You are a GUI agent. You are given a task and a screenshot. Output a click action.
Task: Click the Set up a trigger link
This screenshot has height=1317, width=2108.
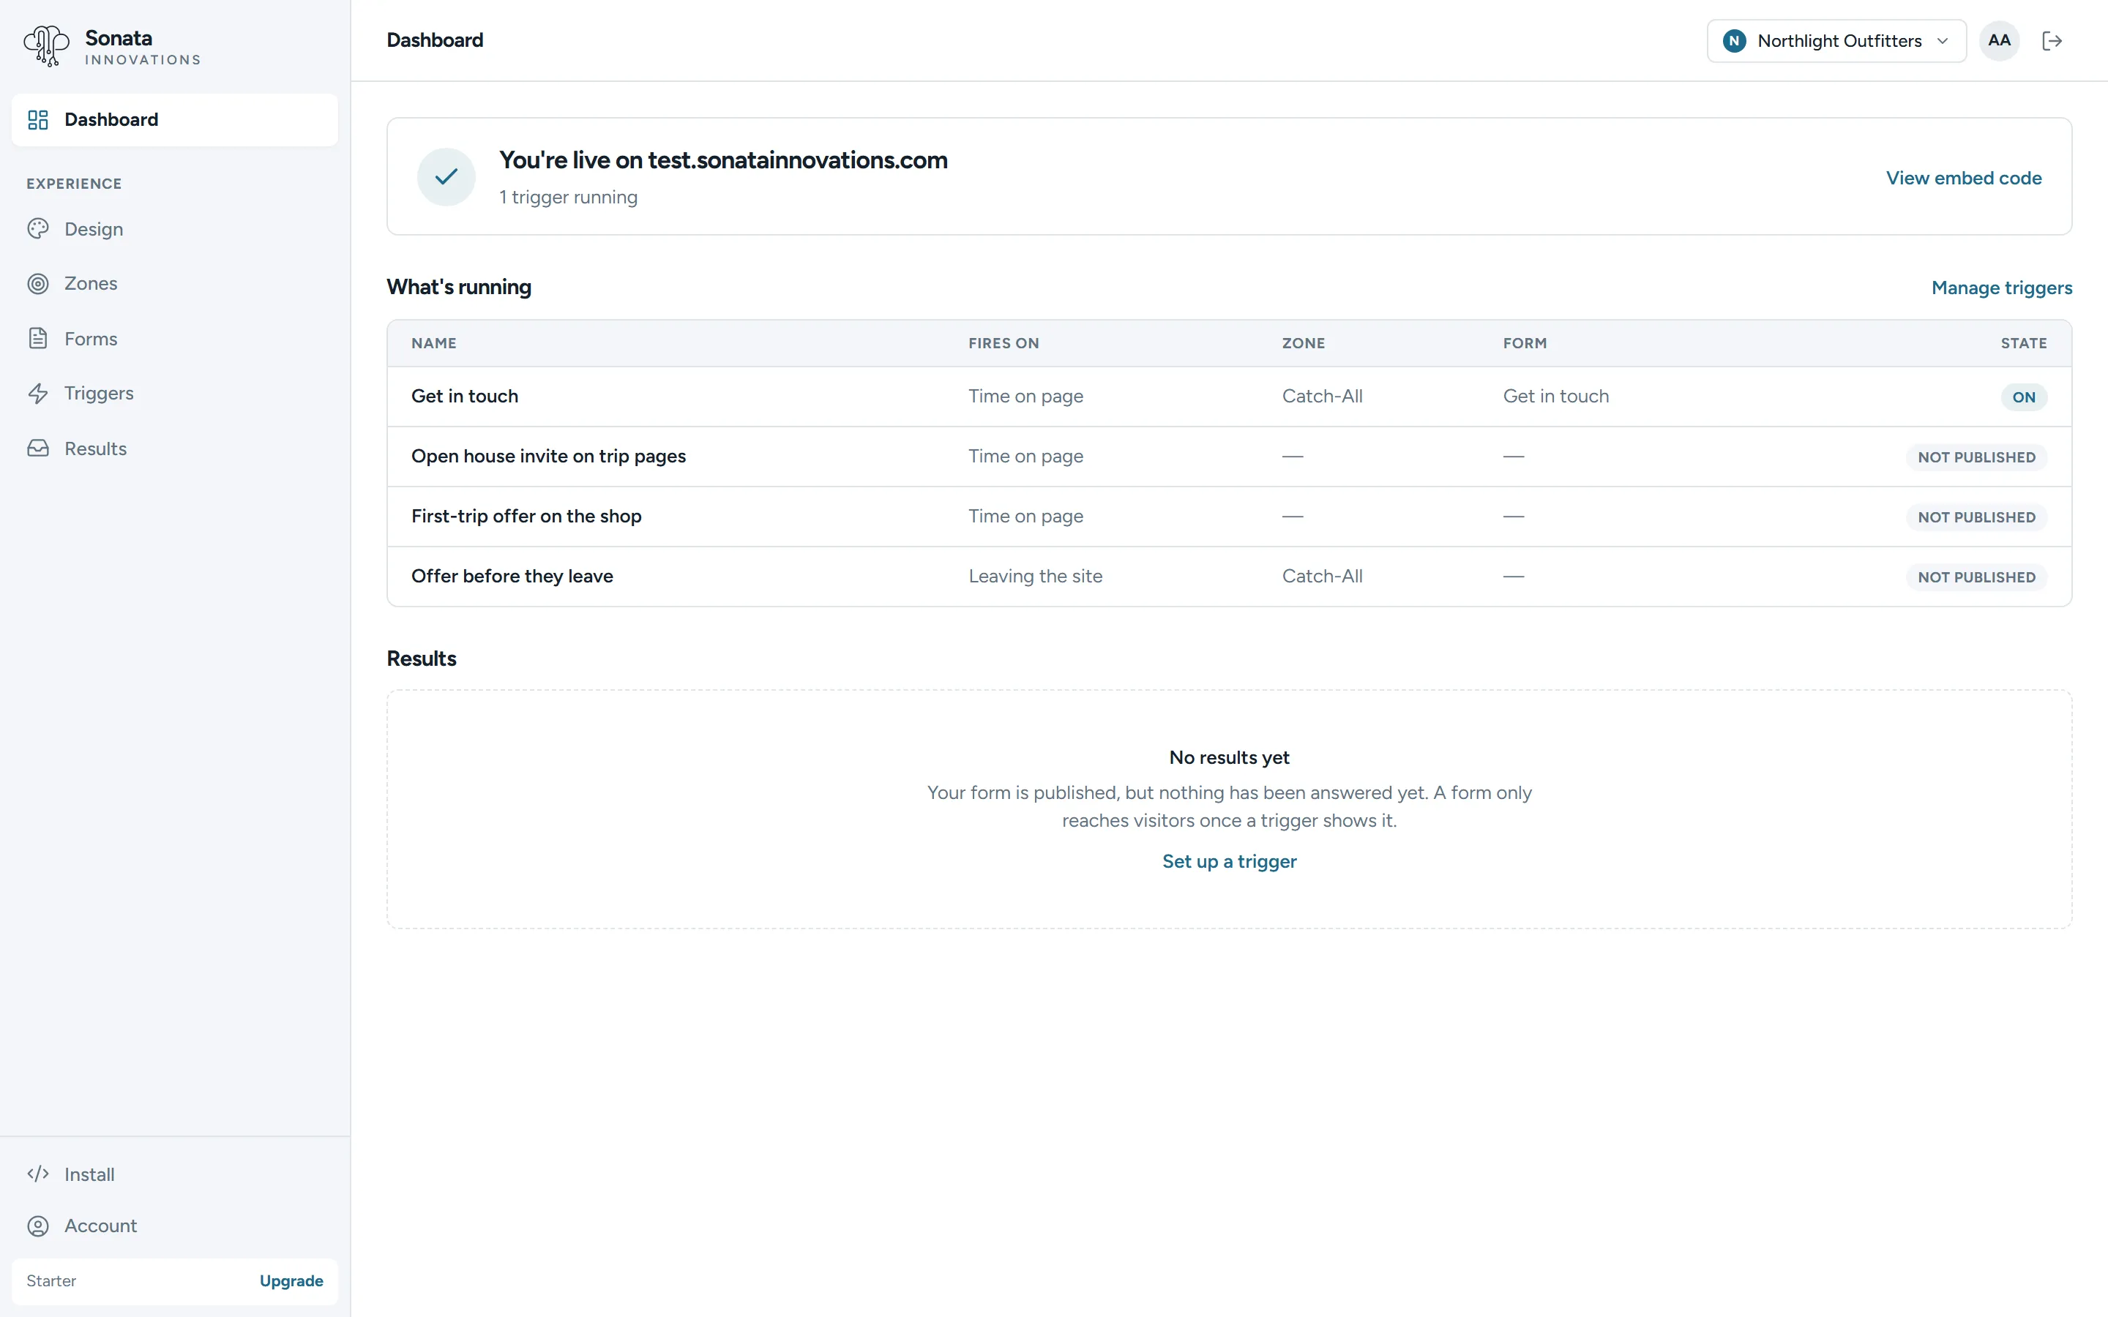[1229, 861]
